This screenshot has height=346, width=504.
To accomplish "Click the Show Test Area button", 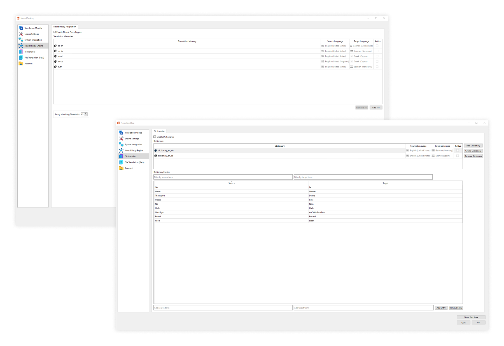I will (x=471, y=317).
